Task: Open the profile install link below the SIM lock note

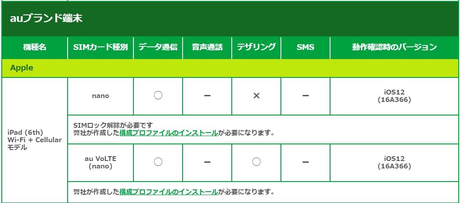Action: pos(169,133)
